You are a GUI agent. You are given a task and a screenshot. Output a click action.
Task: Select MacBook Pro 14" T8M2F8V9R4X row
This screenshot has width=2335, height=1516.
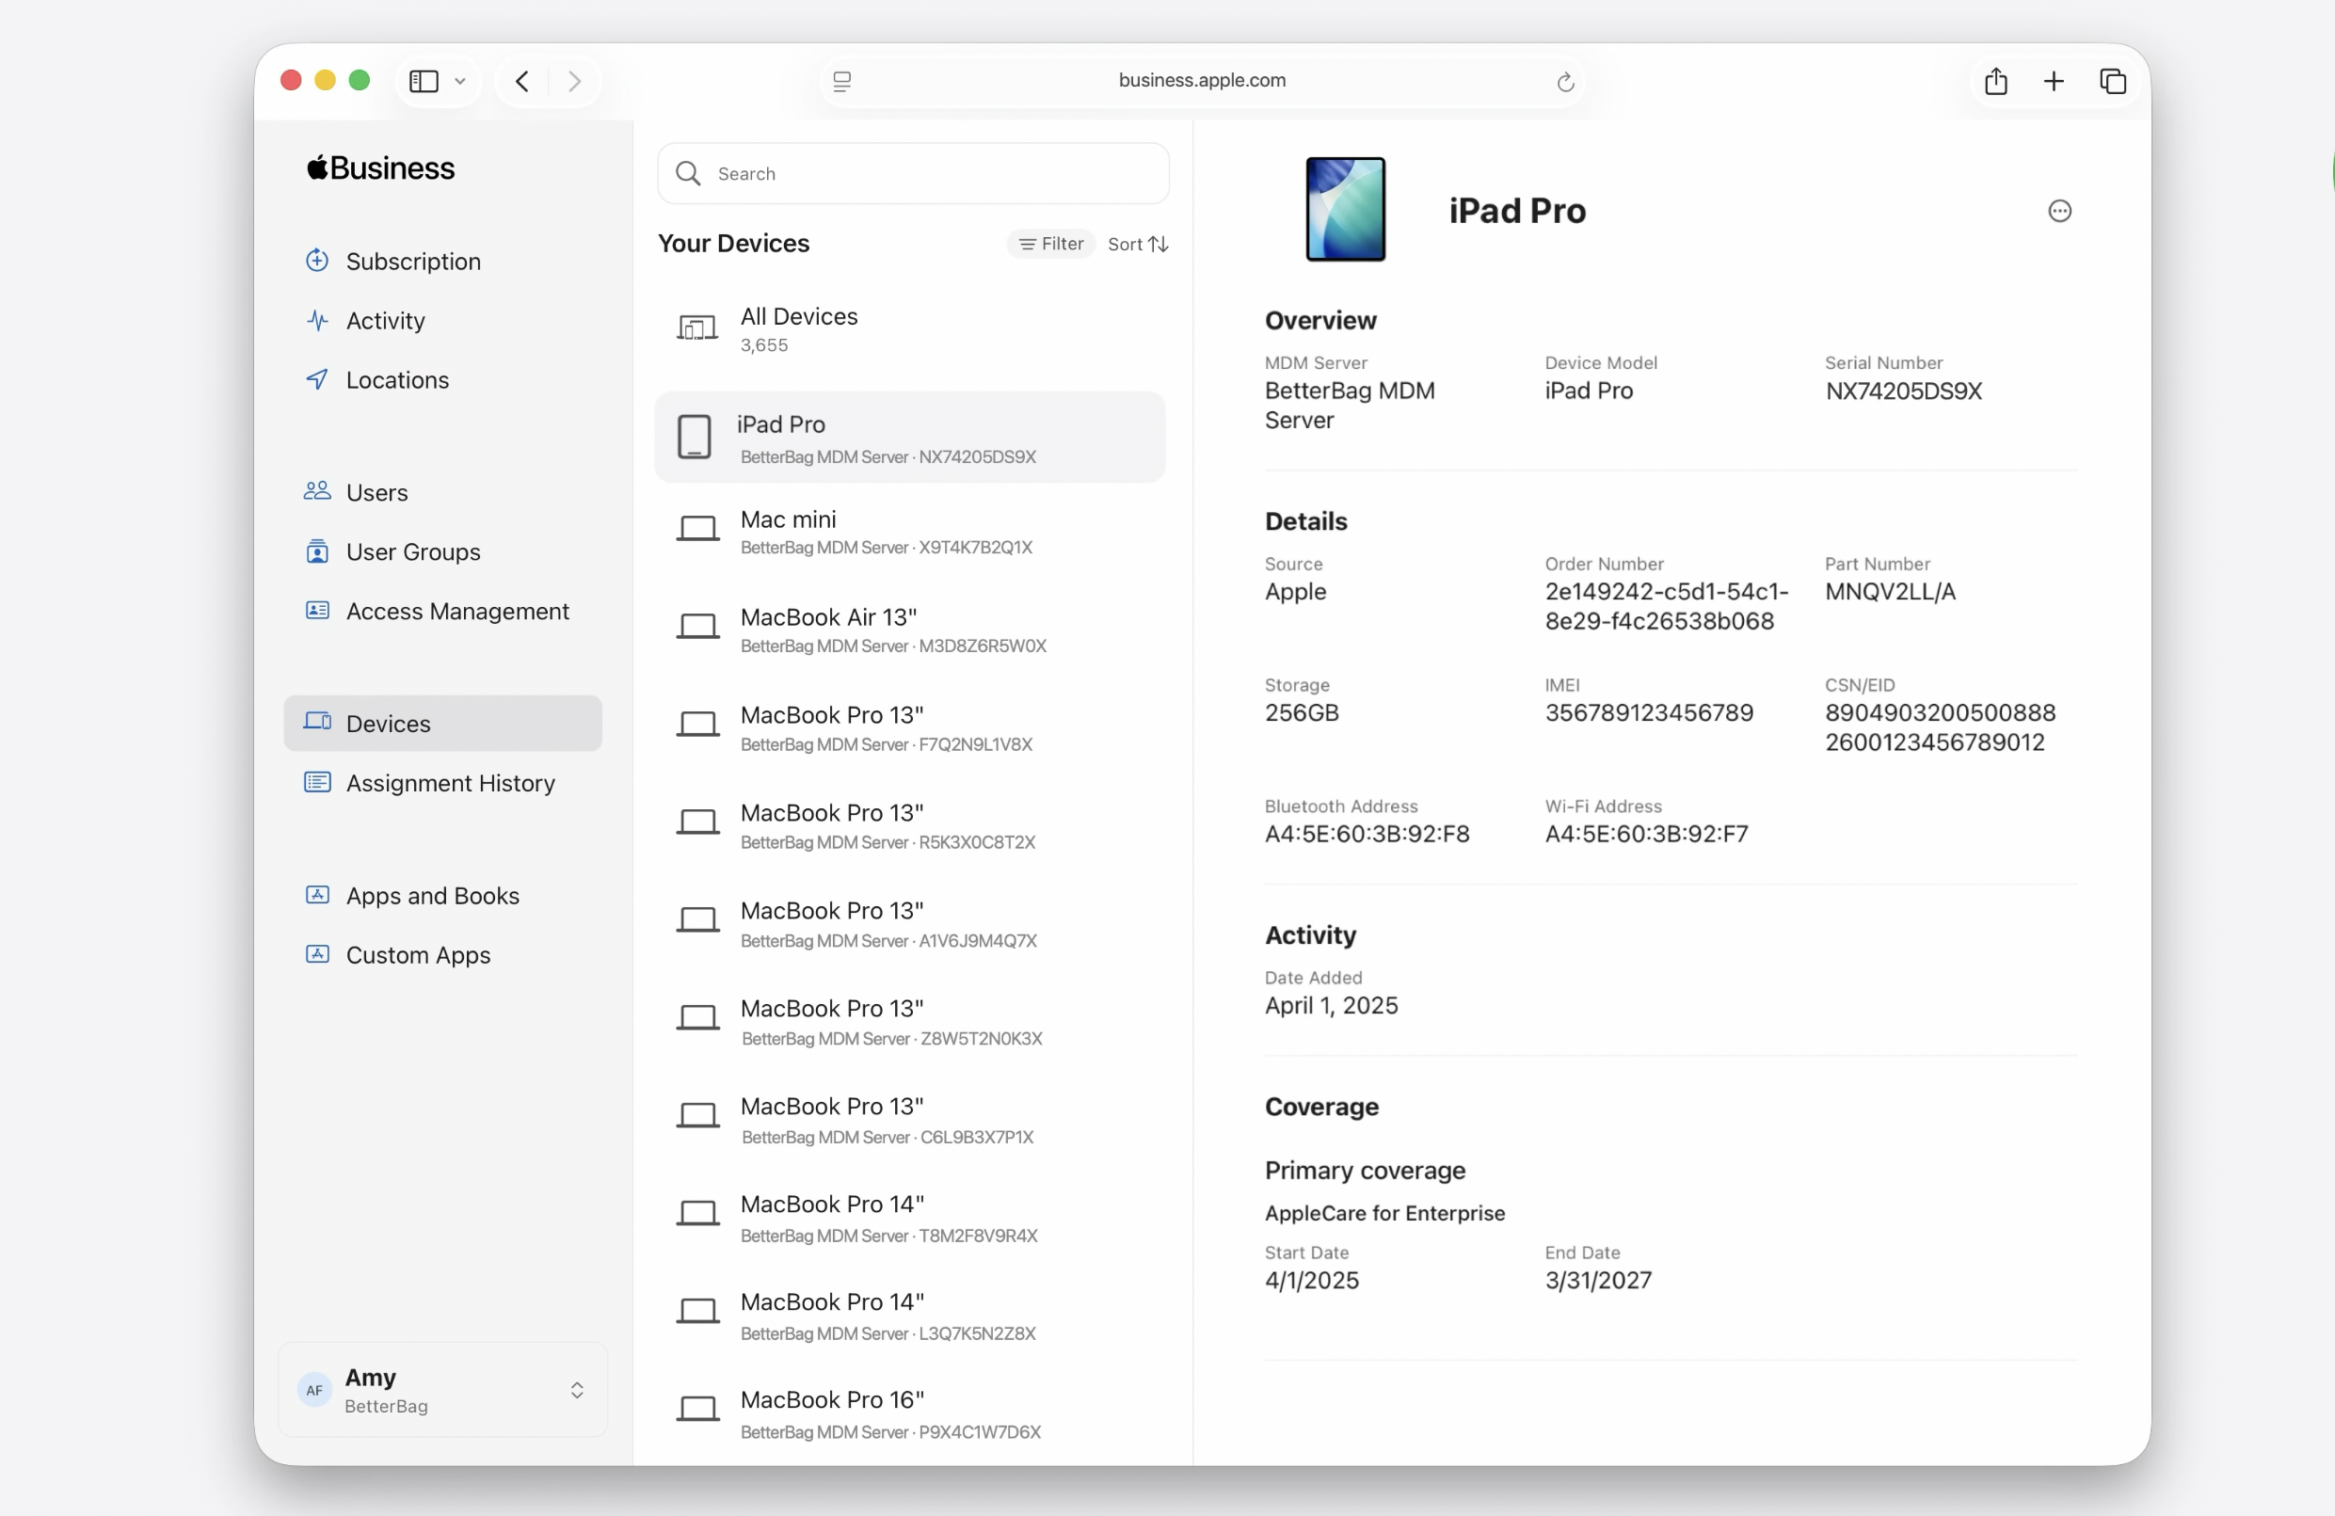coord(910,1218)
